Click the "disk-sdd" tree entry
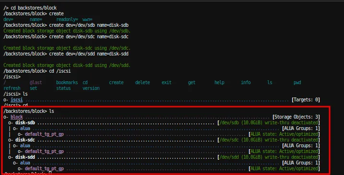The image size is (344, 175). tap(25, 157)
